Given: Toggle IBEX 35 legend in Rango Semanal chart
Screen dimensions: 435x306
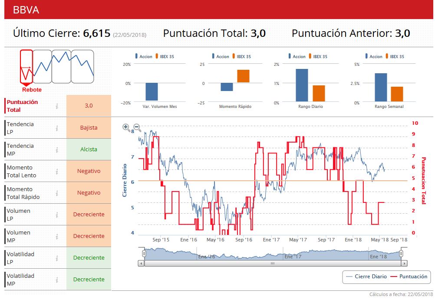Looking at the screenshot, I should coord(395,56).
